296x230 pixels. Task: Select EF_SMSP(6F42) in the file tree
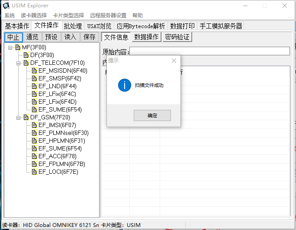point(60,78)
